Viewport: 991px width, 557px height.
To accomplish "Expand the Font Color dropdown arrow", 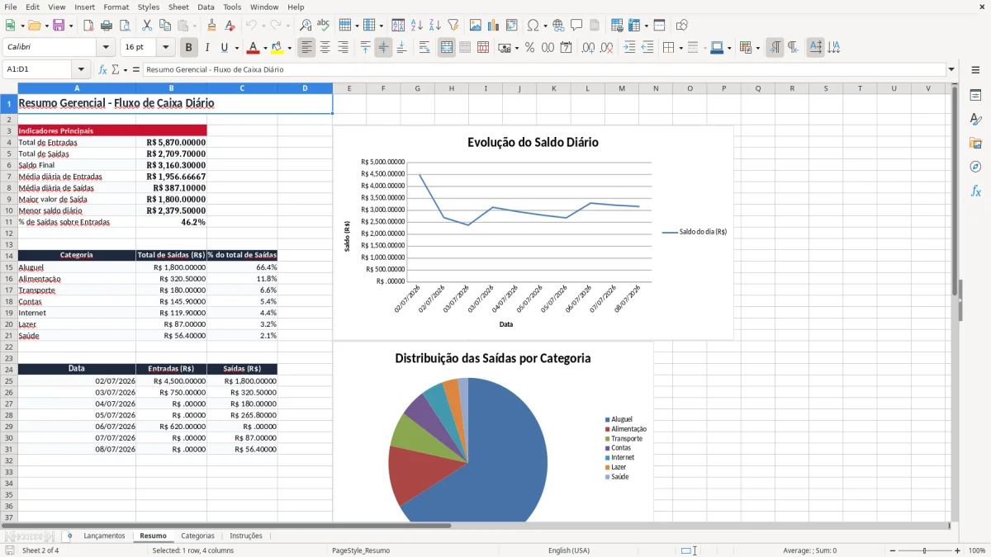I will pos(265,48).
